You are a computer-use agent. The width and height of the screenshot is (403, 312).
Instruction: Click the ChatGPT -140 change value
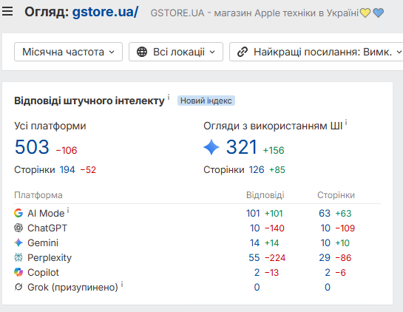(x=274, y=228)
